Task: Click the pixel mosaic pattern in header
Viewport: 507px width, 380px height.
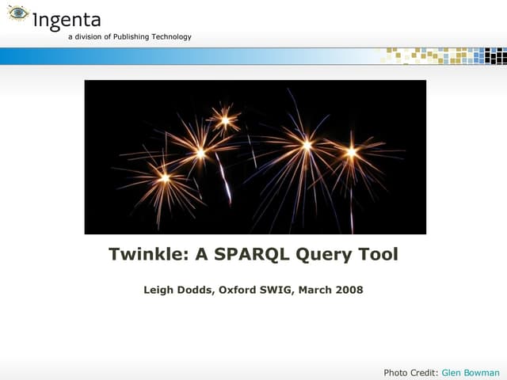Action: [445, 55]
